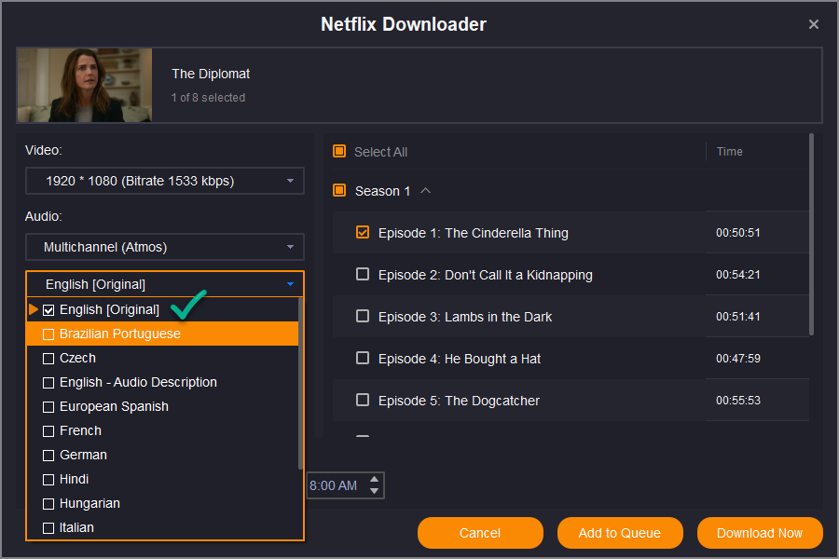The width and height of the screenshot is (839, 559).
Task: Open the Video resolution dropdown
Action: click(165, 181)
